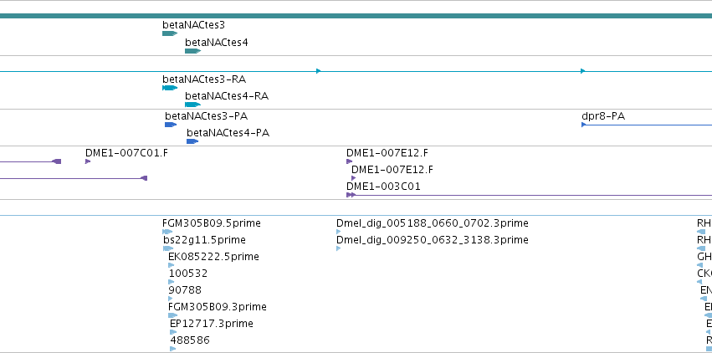712x353 pixels.
Task: Select the Dmel_dig_009250_0632_3138.3prime arrow glyph
Action: click(x=338, y=248)
